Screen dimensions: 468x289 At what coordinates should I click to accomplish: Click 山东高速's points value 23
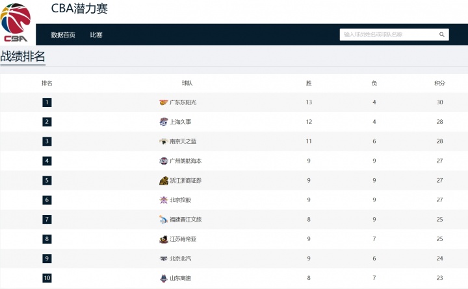(x=439, y=278)
